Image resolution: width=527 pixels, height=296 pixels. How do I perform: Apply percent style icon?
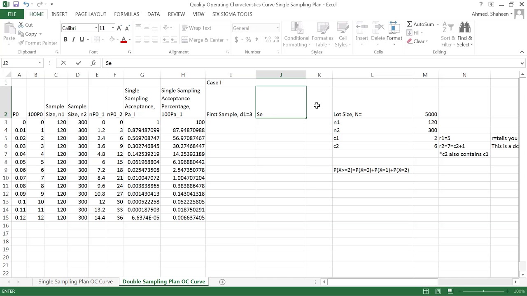[x=248, y=40]
